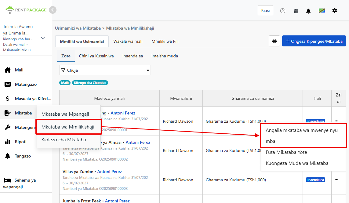Click the Tangazo bell icon in the sidebar
The width and height of the screenshot is (349, 203).
(8, 156)
